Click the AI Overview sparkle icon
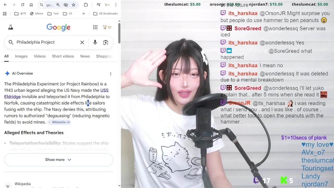 coord(7,73)
